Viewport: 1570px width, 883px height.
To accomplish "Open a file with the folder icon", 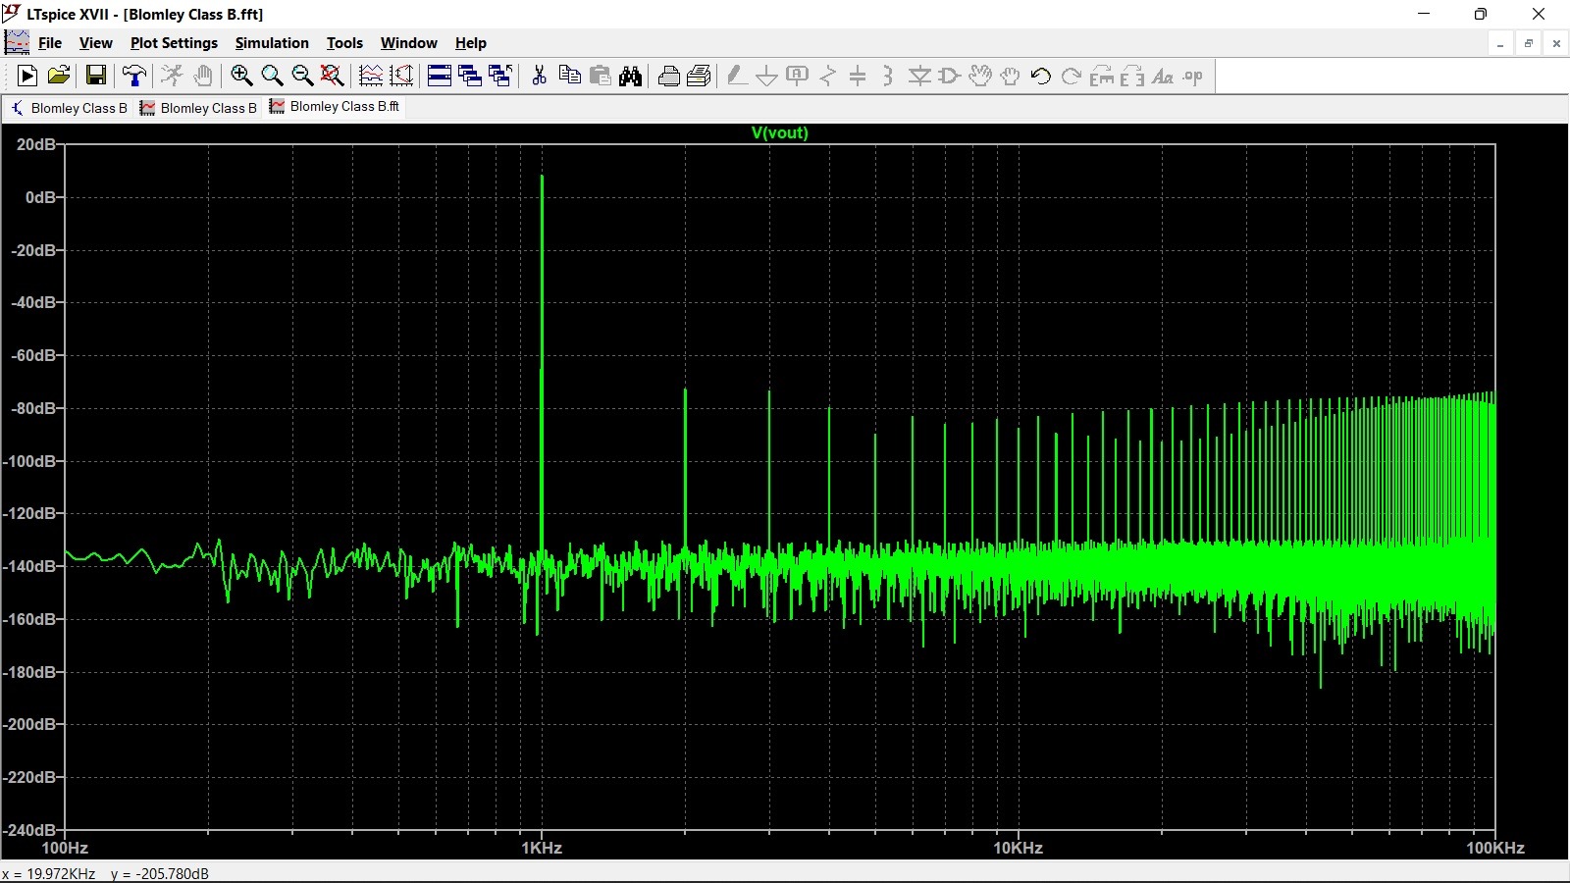I will pyautogui.click(x=59, y=76).
